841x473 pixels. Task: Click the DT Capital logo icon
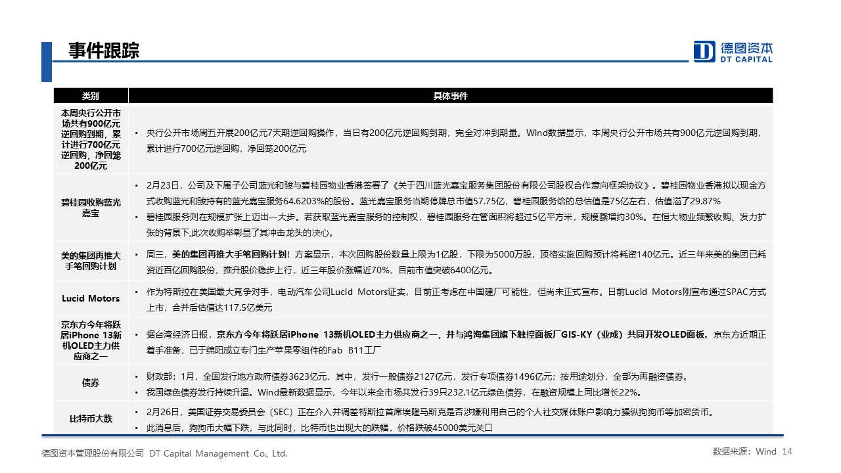[704, 51]
